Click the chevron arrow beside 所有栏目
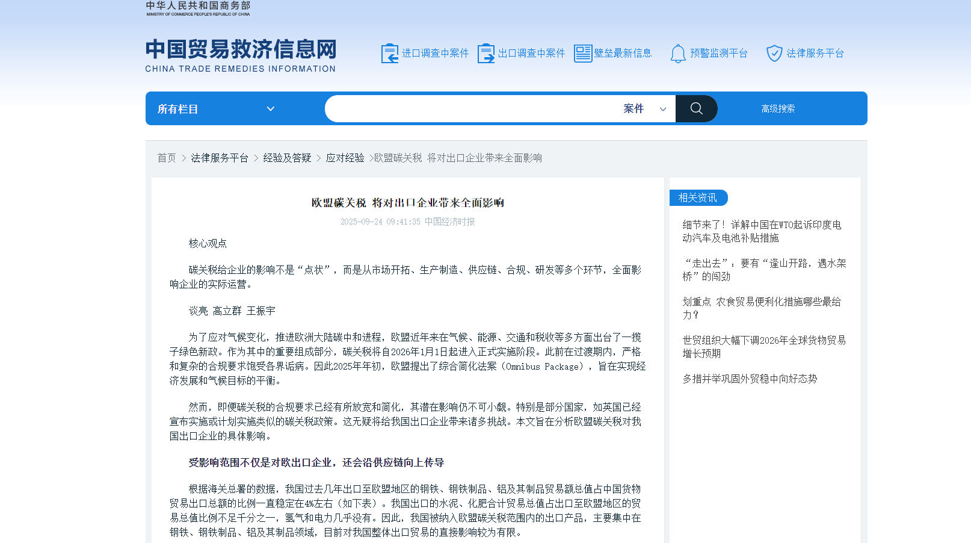971x543 pixels. click(271, 109)
